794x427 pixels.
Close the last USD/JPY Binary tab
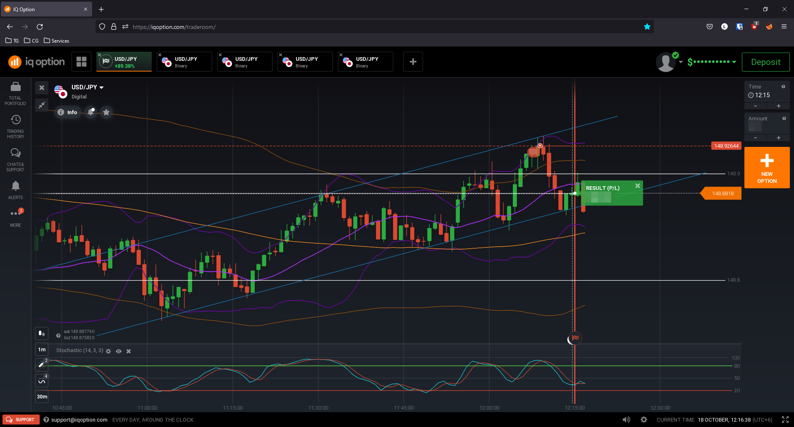point(341,55)
